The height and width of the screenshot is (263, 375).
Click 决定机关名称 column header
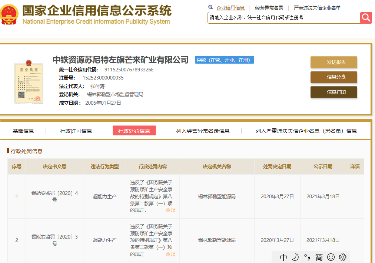pyautogui.click(x=217, y=166)
